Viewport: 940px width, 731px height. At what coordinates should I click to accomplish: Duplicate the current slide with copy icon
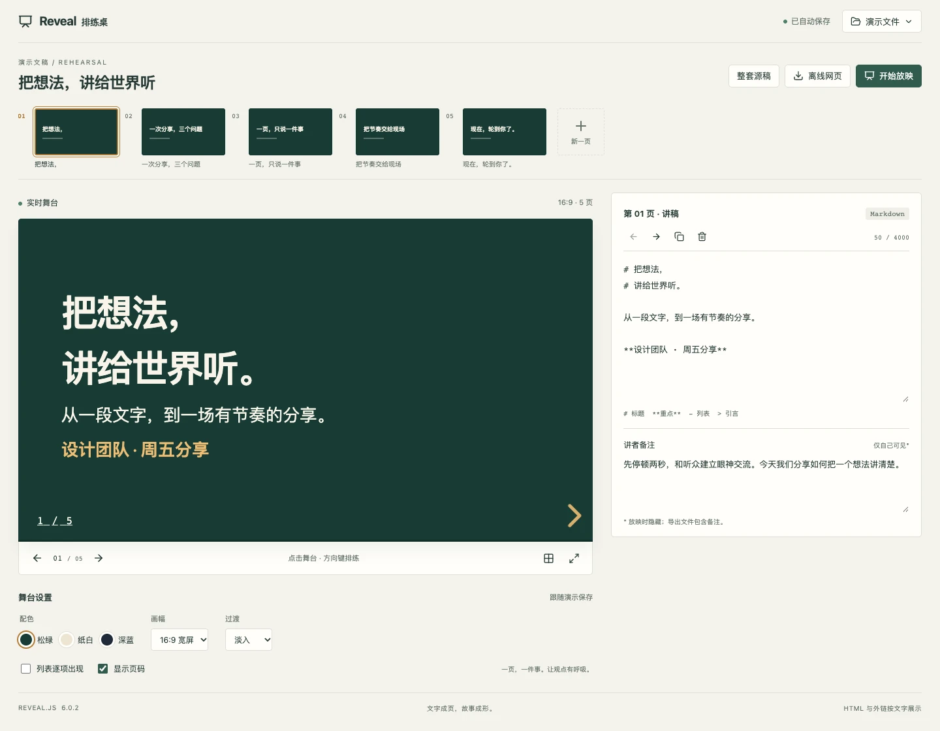679,236
